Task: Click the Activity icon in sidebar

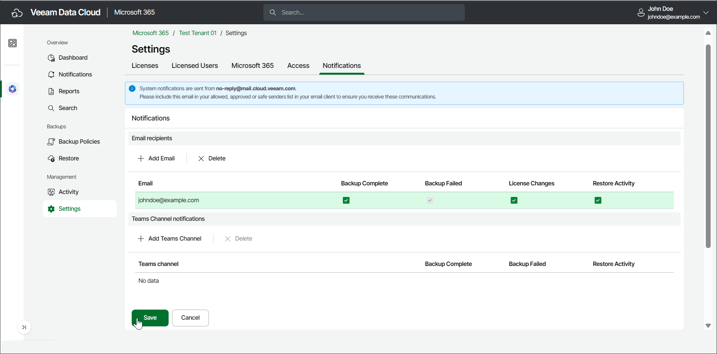Action: point(51,192)
